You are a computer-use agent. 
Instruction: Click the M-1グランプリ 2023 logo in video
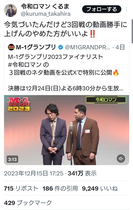19,104
